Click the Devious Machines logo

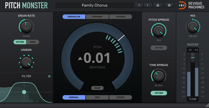(x=191, y=5)
